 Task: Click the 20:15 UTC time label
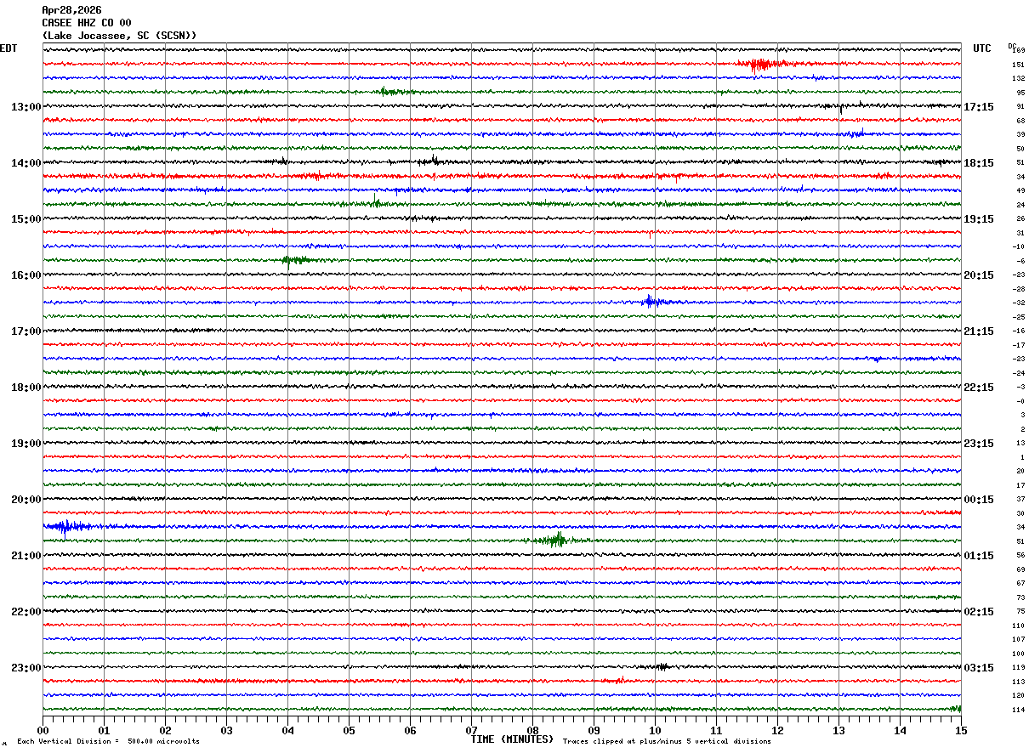tap(978, 275)
